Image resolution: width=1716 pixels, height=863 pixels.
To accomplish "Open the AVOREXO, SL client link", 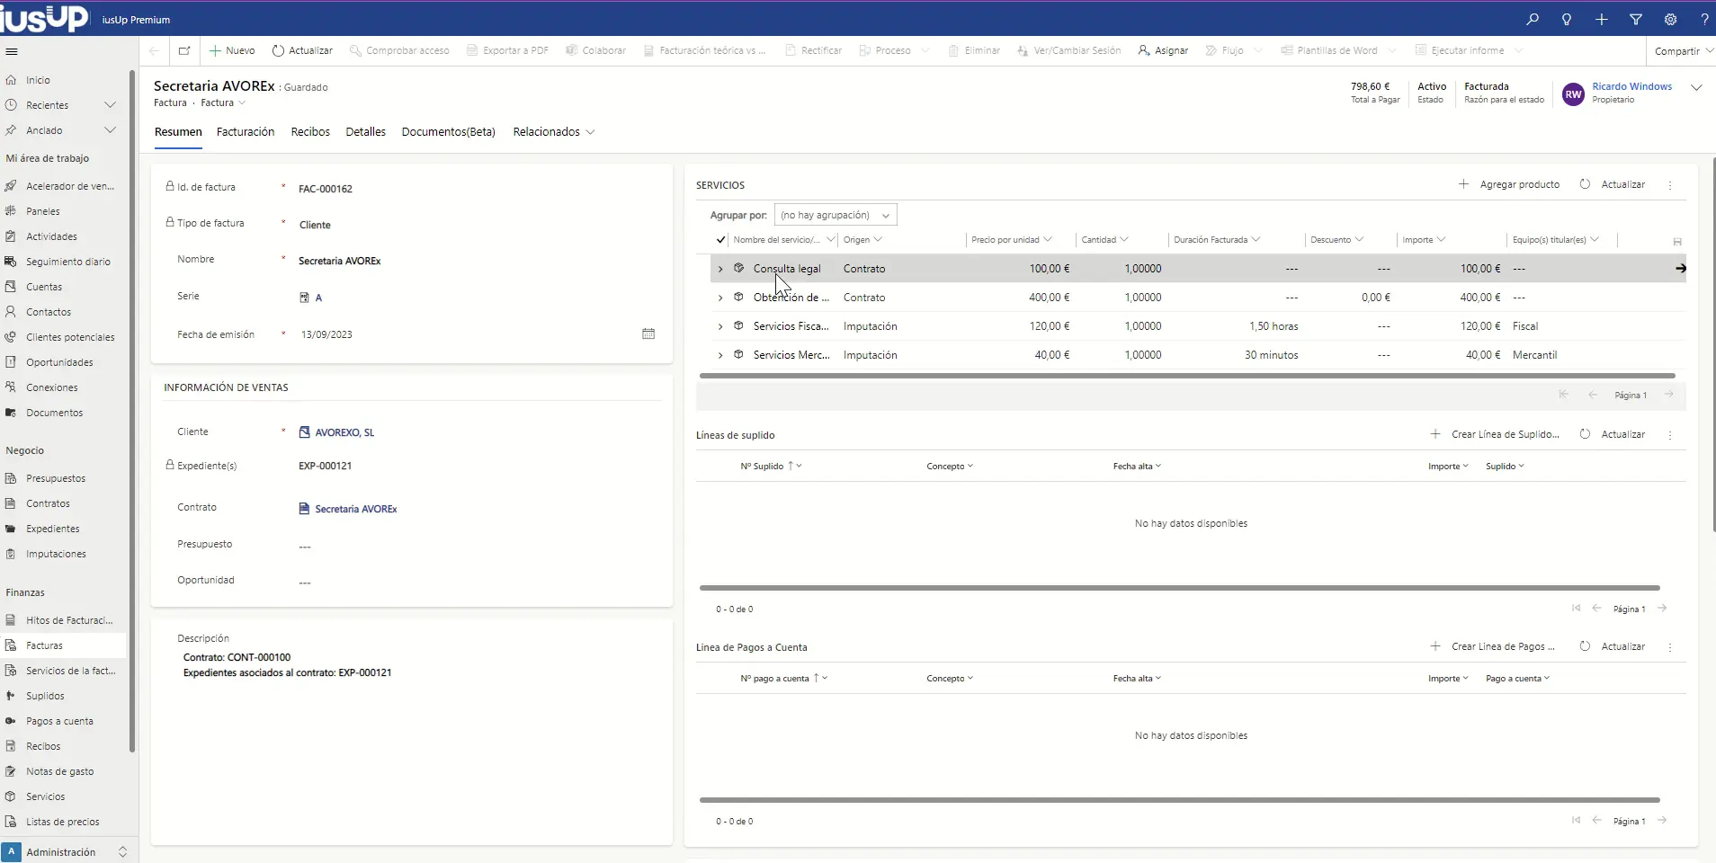I will (x=344, y=432).
